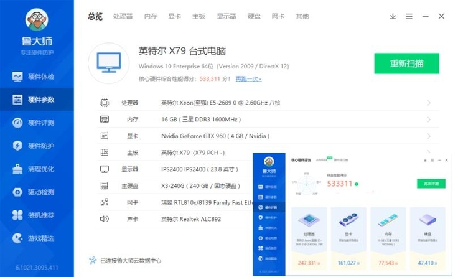Click the version number 6.1021.3095.411
This screenshot has height=277, width=453.
coord(37,268)
